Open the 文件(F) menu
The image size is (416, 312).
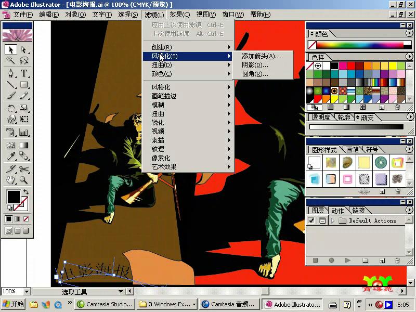23,15
